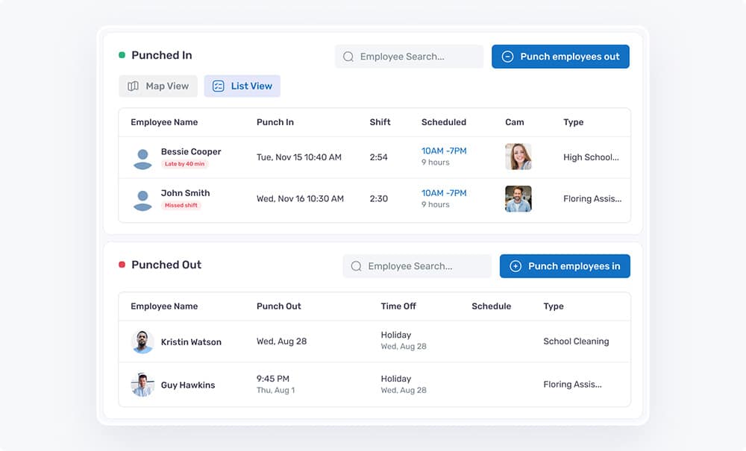
Task: Click the magnifier icon in Punched Out search
Action: 357,266
